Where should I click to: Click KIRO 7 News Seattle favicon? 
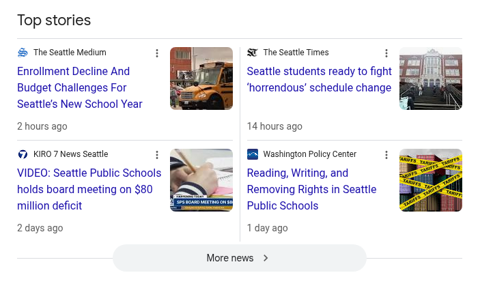click(x=23, y=154)
